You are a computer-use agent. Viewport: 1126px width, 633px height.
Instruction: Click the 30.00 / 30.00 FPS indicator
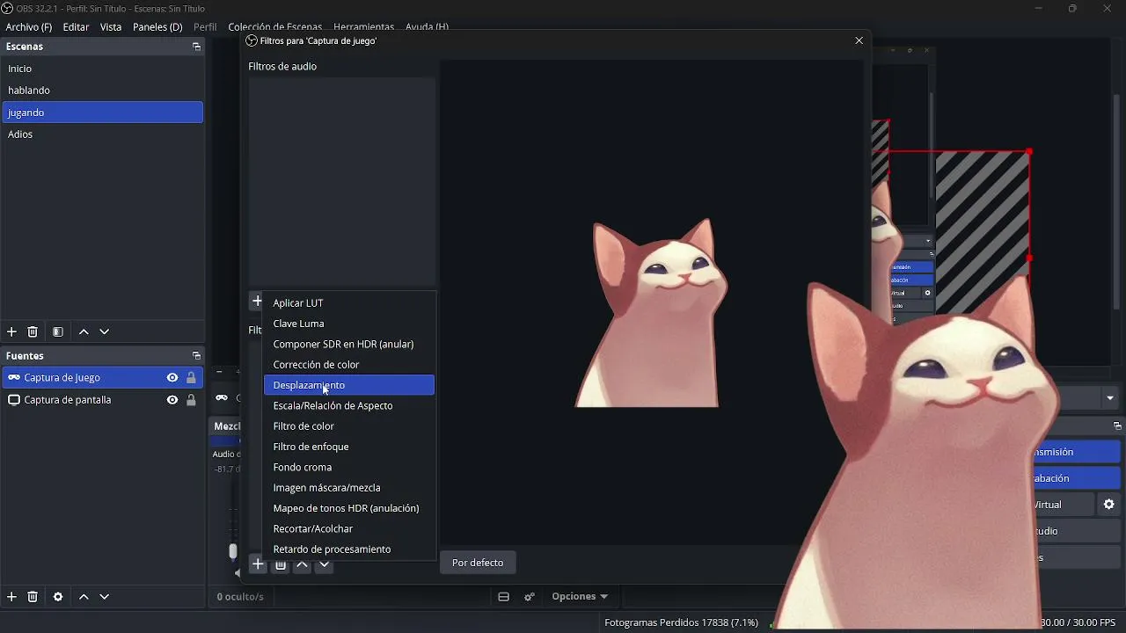tap(1079, 623)
